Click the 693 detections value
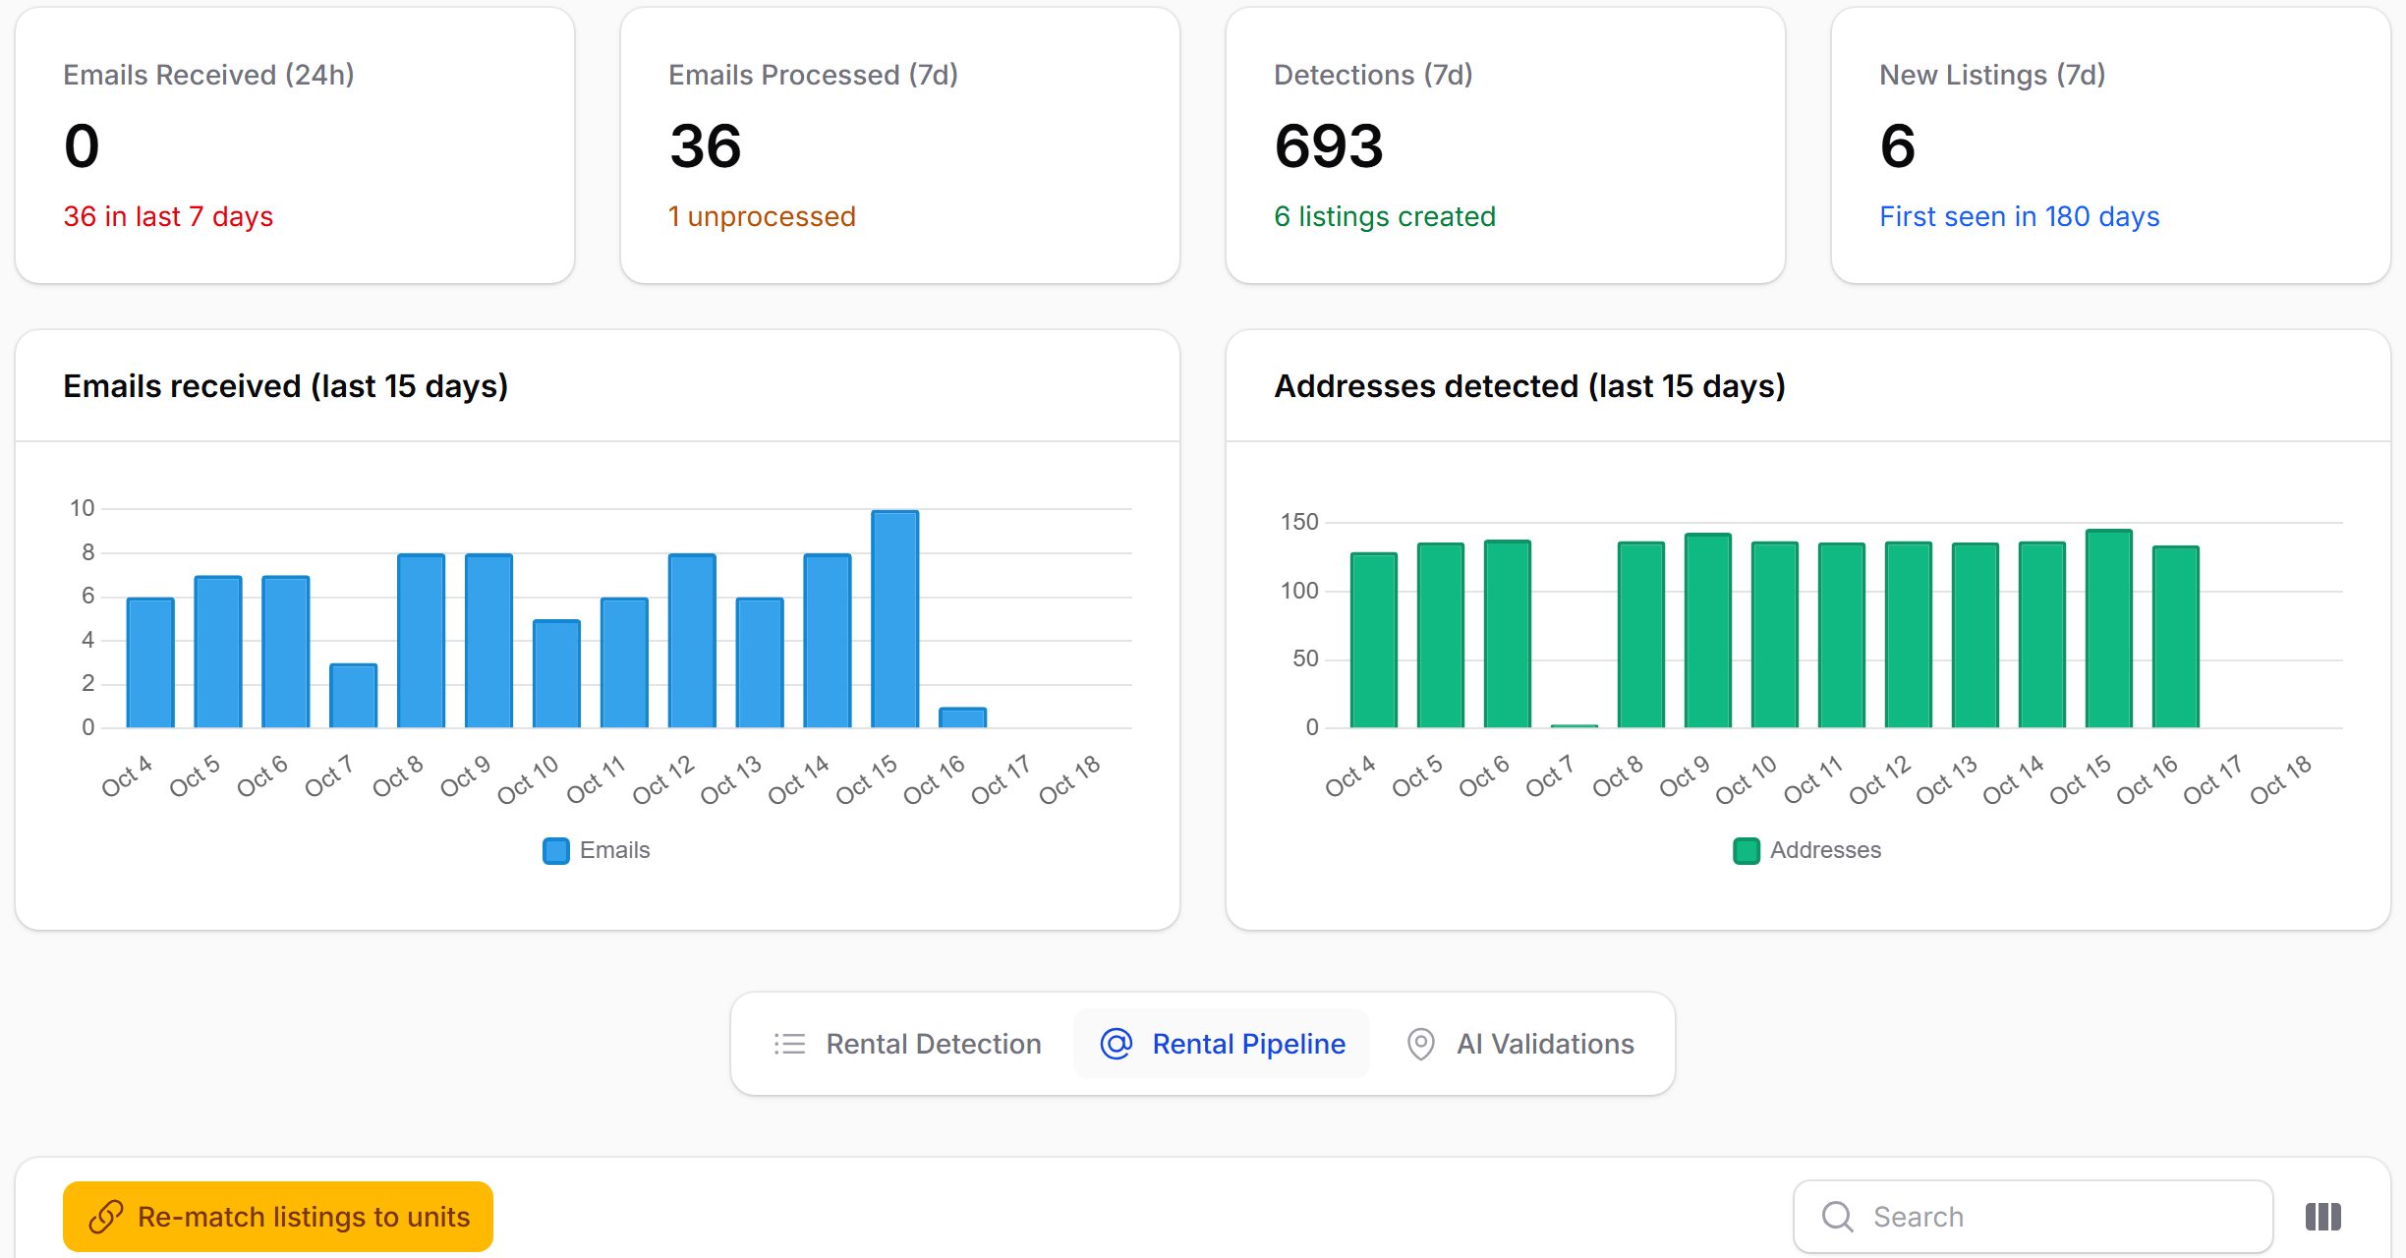This screenshot has width=2406, height=1258. 1329,145
